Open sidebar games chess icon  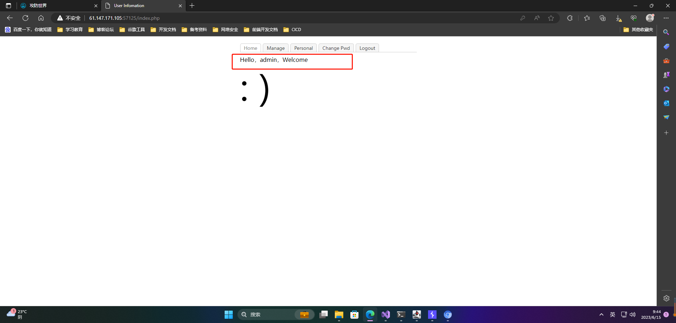click(x=666, y=75)
